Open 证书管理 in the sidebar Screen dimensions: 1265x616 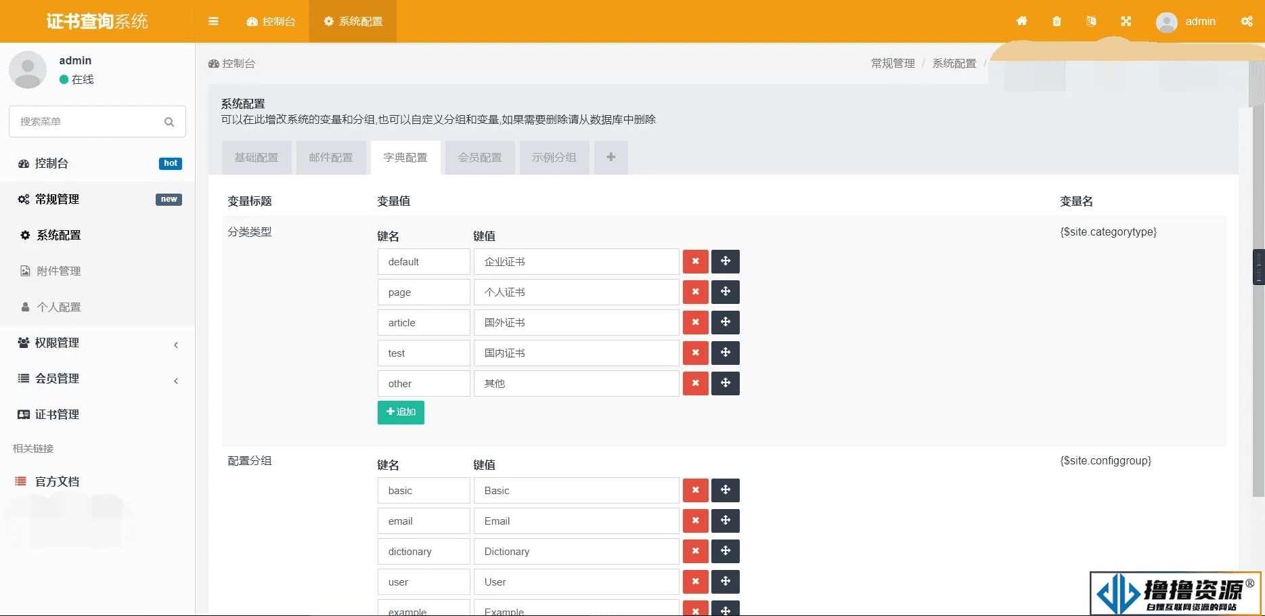(97, 415)
